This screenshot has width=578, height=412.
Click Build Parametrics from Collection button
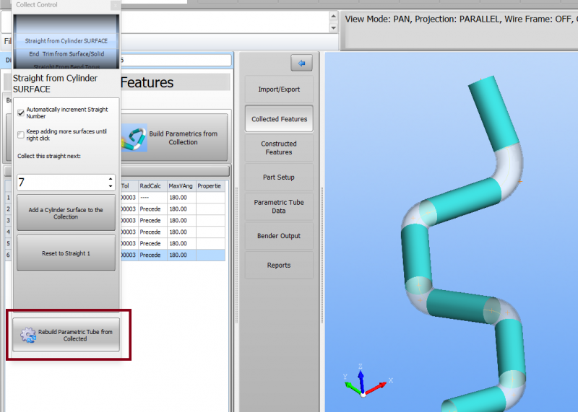pos(174,138)
